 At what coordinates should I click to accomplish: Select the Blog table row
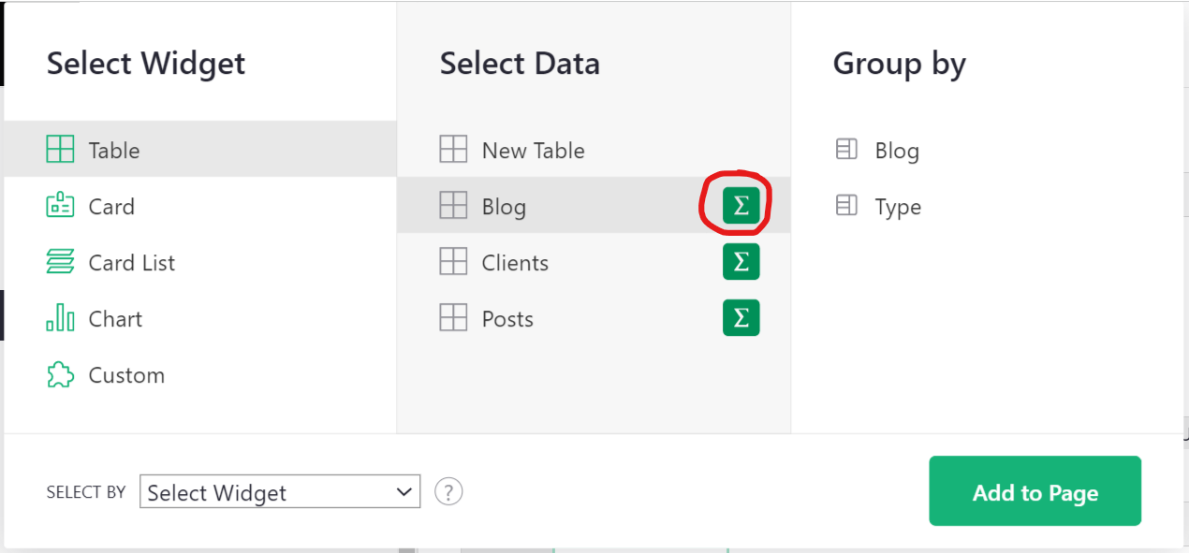click(594, 206)
